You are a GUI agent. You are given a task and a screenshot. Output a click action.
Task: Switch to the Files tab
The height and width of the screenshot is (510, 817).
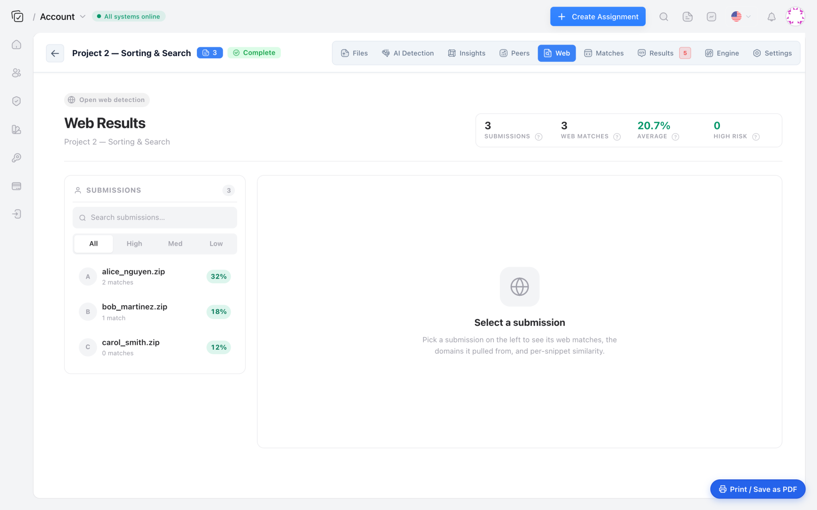click(354, 53)
